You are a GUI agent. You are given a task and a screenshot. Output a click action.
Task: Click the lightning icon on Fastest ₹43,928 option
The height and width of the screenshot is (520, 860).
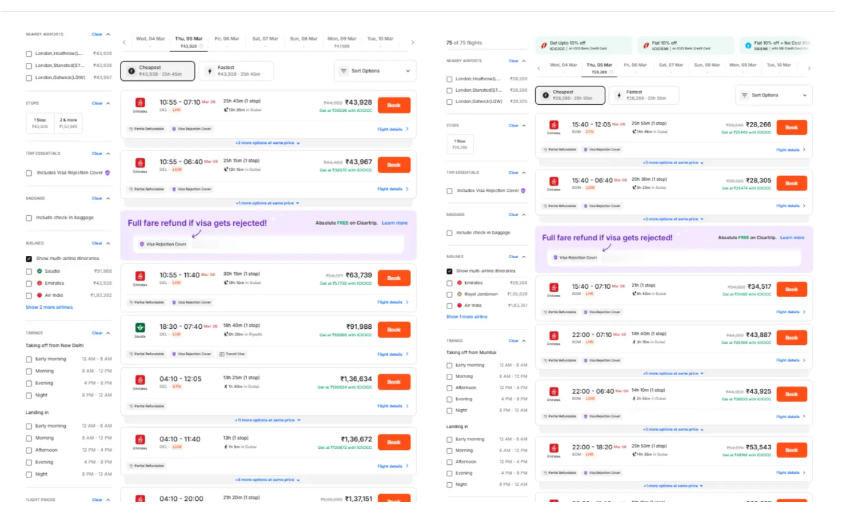click(x=210, y=71)
